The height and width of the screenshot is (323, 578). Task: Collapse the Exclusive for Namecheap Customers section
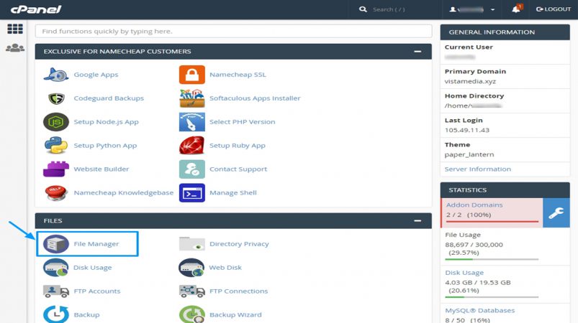coord(417,52)
